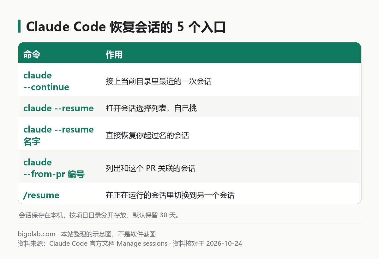Screen dimensions: 379x259
Task: Select the "claude --continue" command cell
Action: [x=46, y=81]
